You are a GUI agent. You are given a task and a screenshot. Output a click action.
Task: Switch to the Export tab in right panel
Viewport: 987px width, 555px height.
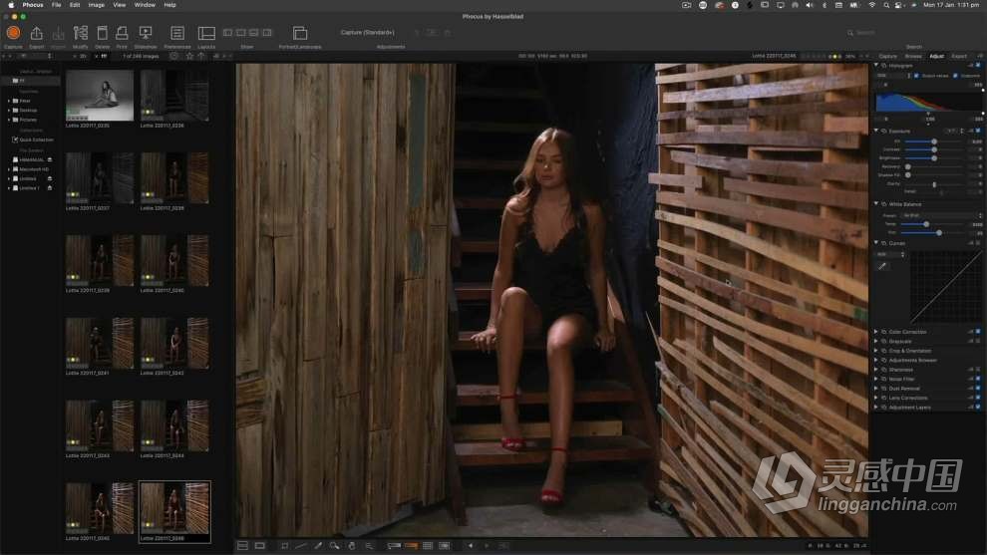(959, 56)
